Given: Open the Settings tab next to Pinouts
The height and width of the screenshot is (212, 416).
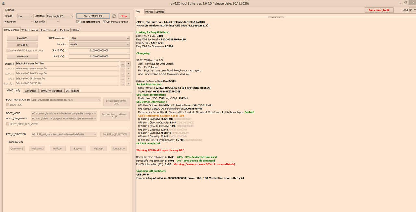Looking at the screenshot, I should pos(160,12).
